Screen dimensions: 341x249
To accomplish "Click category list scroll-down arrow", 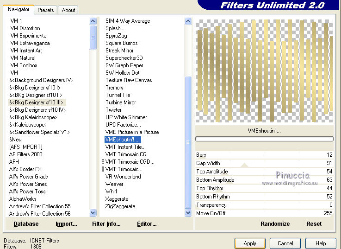I will point(93,212).
